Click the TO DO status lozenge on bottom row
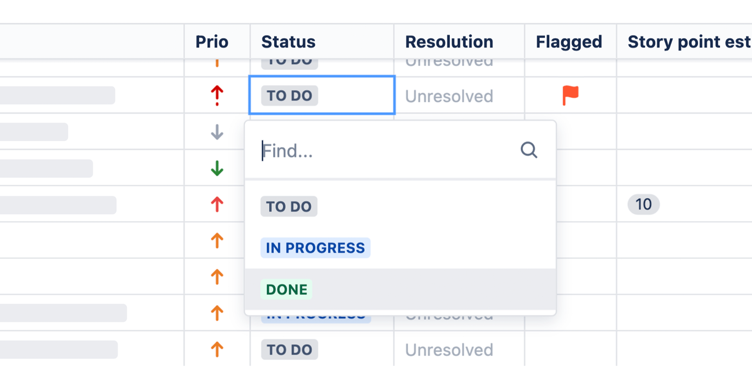The width and height of the screenshot is (752, 368). tap(289, 350)
